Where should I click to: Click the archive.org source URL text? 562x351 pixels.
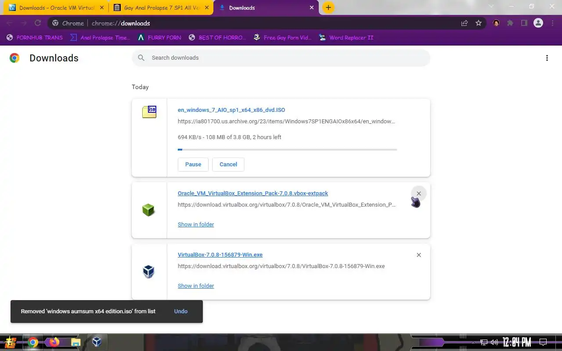pyautogui.click(x=286, y=122)
